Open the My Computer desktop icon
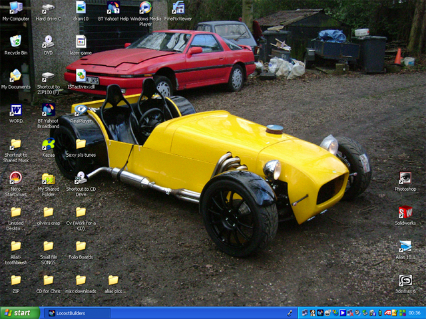The width and height of the screenshot is (426, 319). click(x=16, y=11)
